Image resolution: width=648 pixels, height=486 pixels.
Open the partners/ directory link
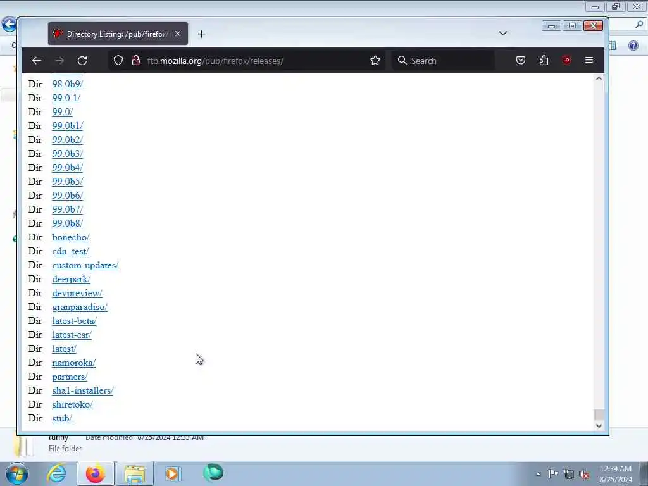(70, 377)
